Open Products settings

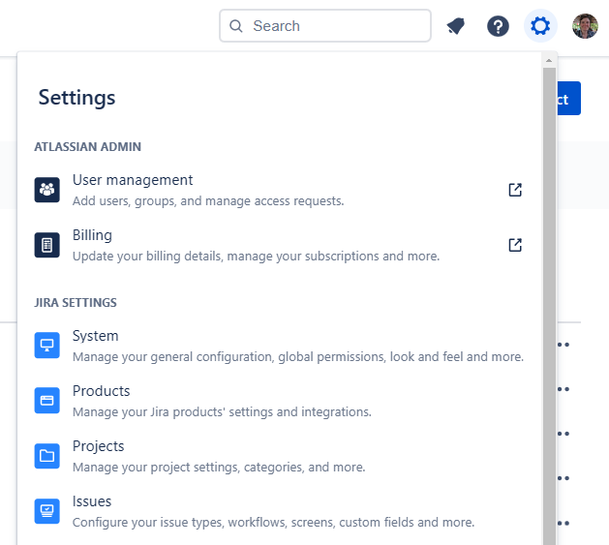[279, 401]
